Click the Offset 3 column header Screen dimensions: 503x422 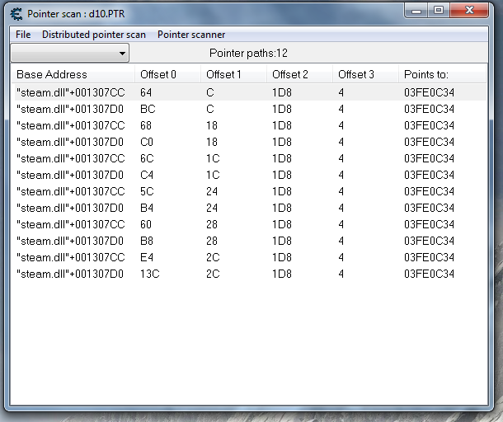coord(356,74)
